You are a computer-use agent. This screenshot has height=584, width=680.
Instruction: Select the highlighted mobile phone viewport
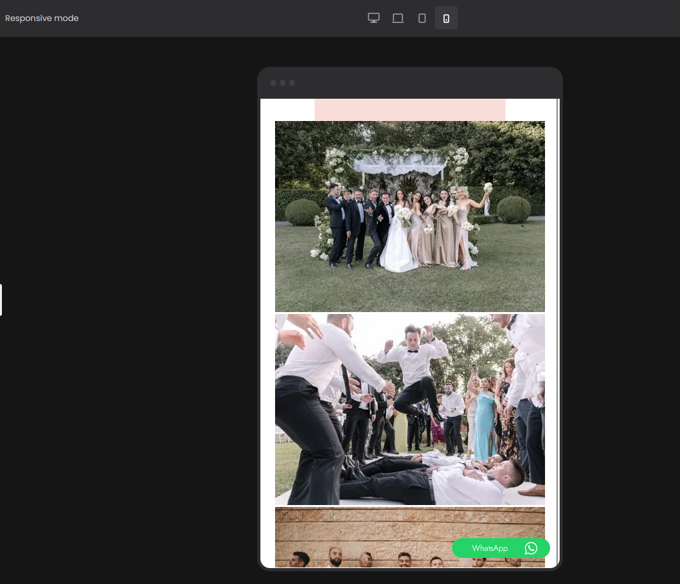(446, 18)
